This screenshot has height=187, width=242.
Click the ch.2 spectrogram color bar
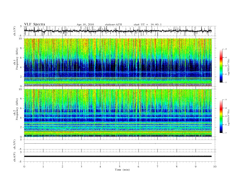[x=221, y=116]
